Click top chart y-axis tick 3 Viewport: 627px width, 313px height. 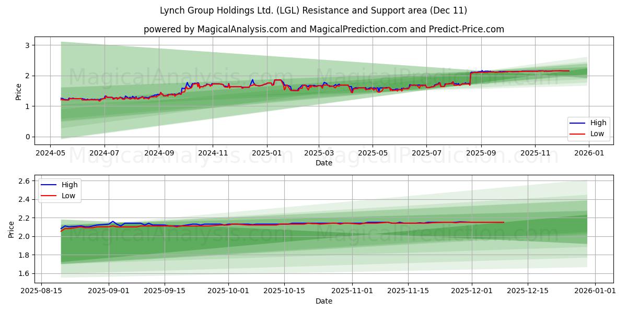[28, 45]
